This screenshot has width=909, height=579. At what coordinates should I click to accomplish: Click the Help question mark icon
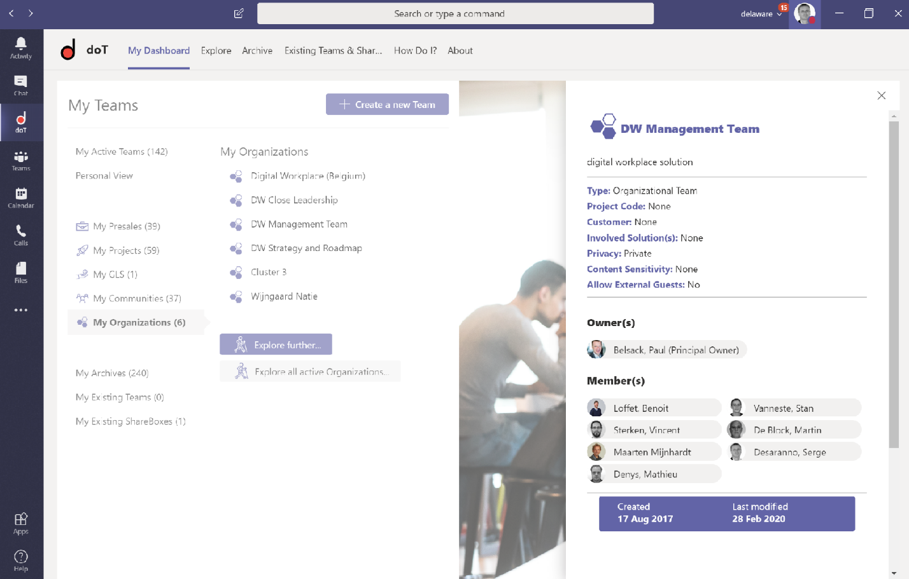click(21, 561)
